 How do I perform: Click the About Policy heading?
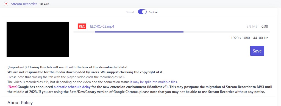coord(20,103)
